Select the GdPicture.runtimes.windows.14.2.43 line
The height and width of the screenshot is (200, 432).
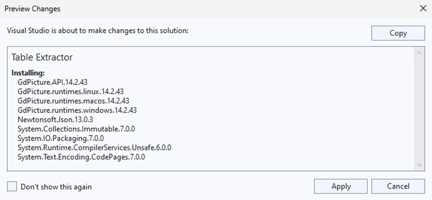(x=77, y=110)
